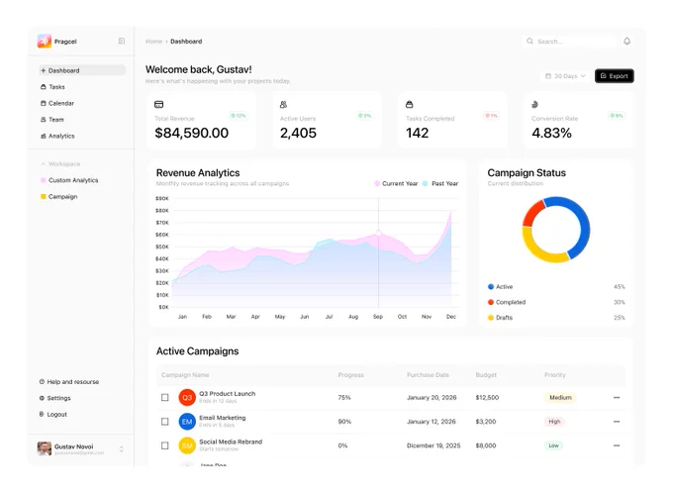Select Email Marketing checkbox
The height and width of the screenshot is (493, 673).
click(165, 422)
